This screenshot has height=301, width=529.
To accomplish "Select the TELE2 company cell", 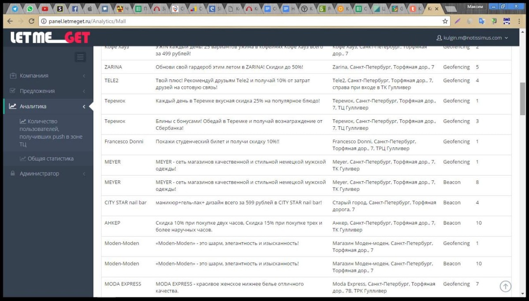I will 112,81.
